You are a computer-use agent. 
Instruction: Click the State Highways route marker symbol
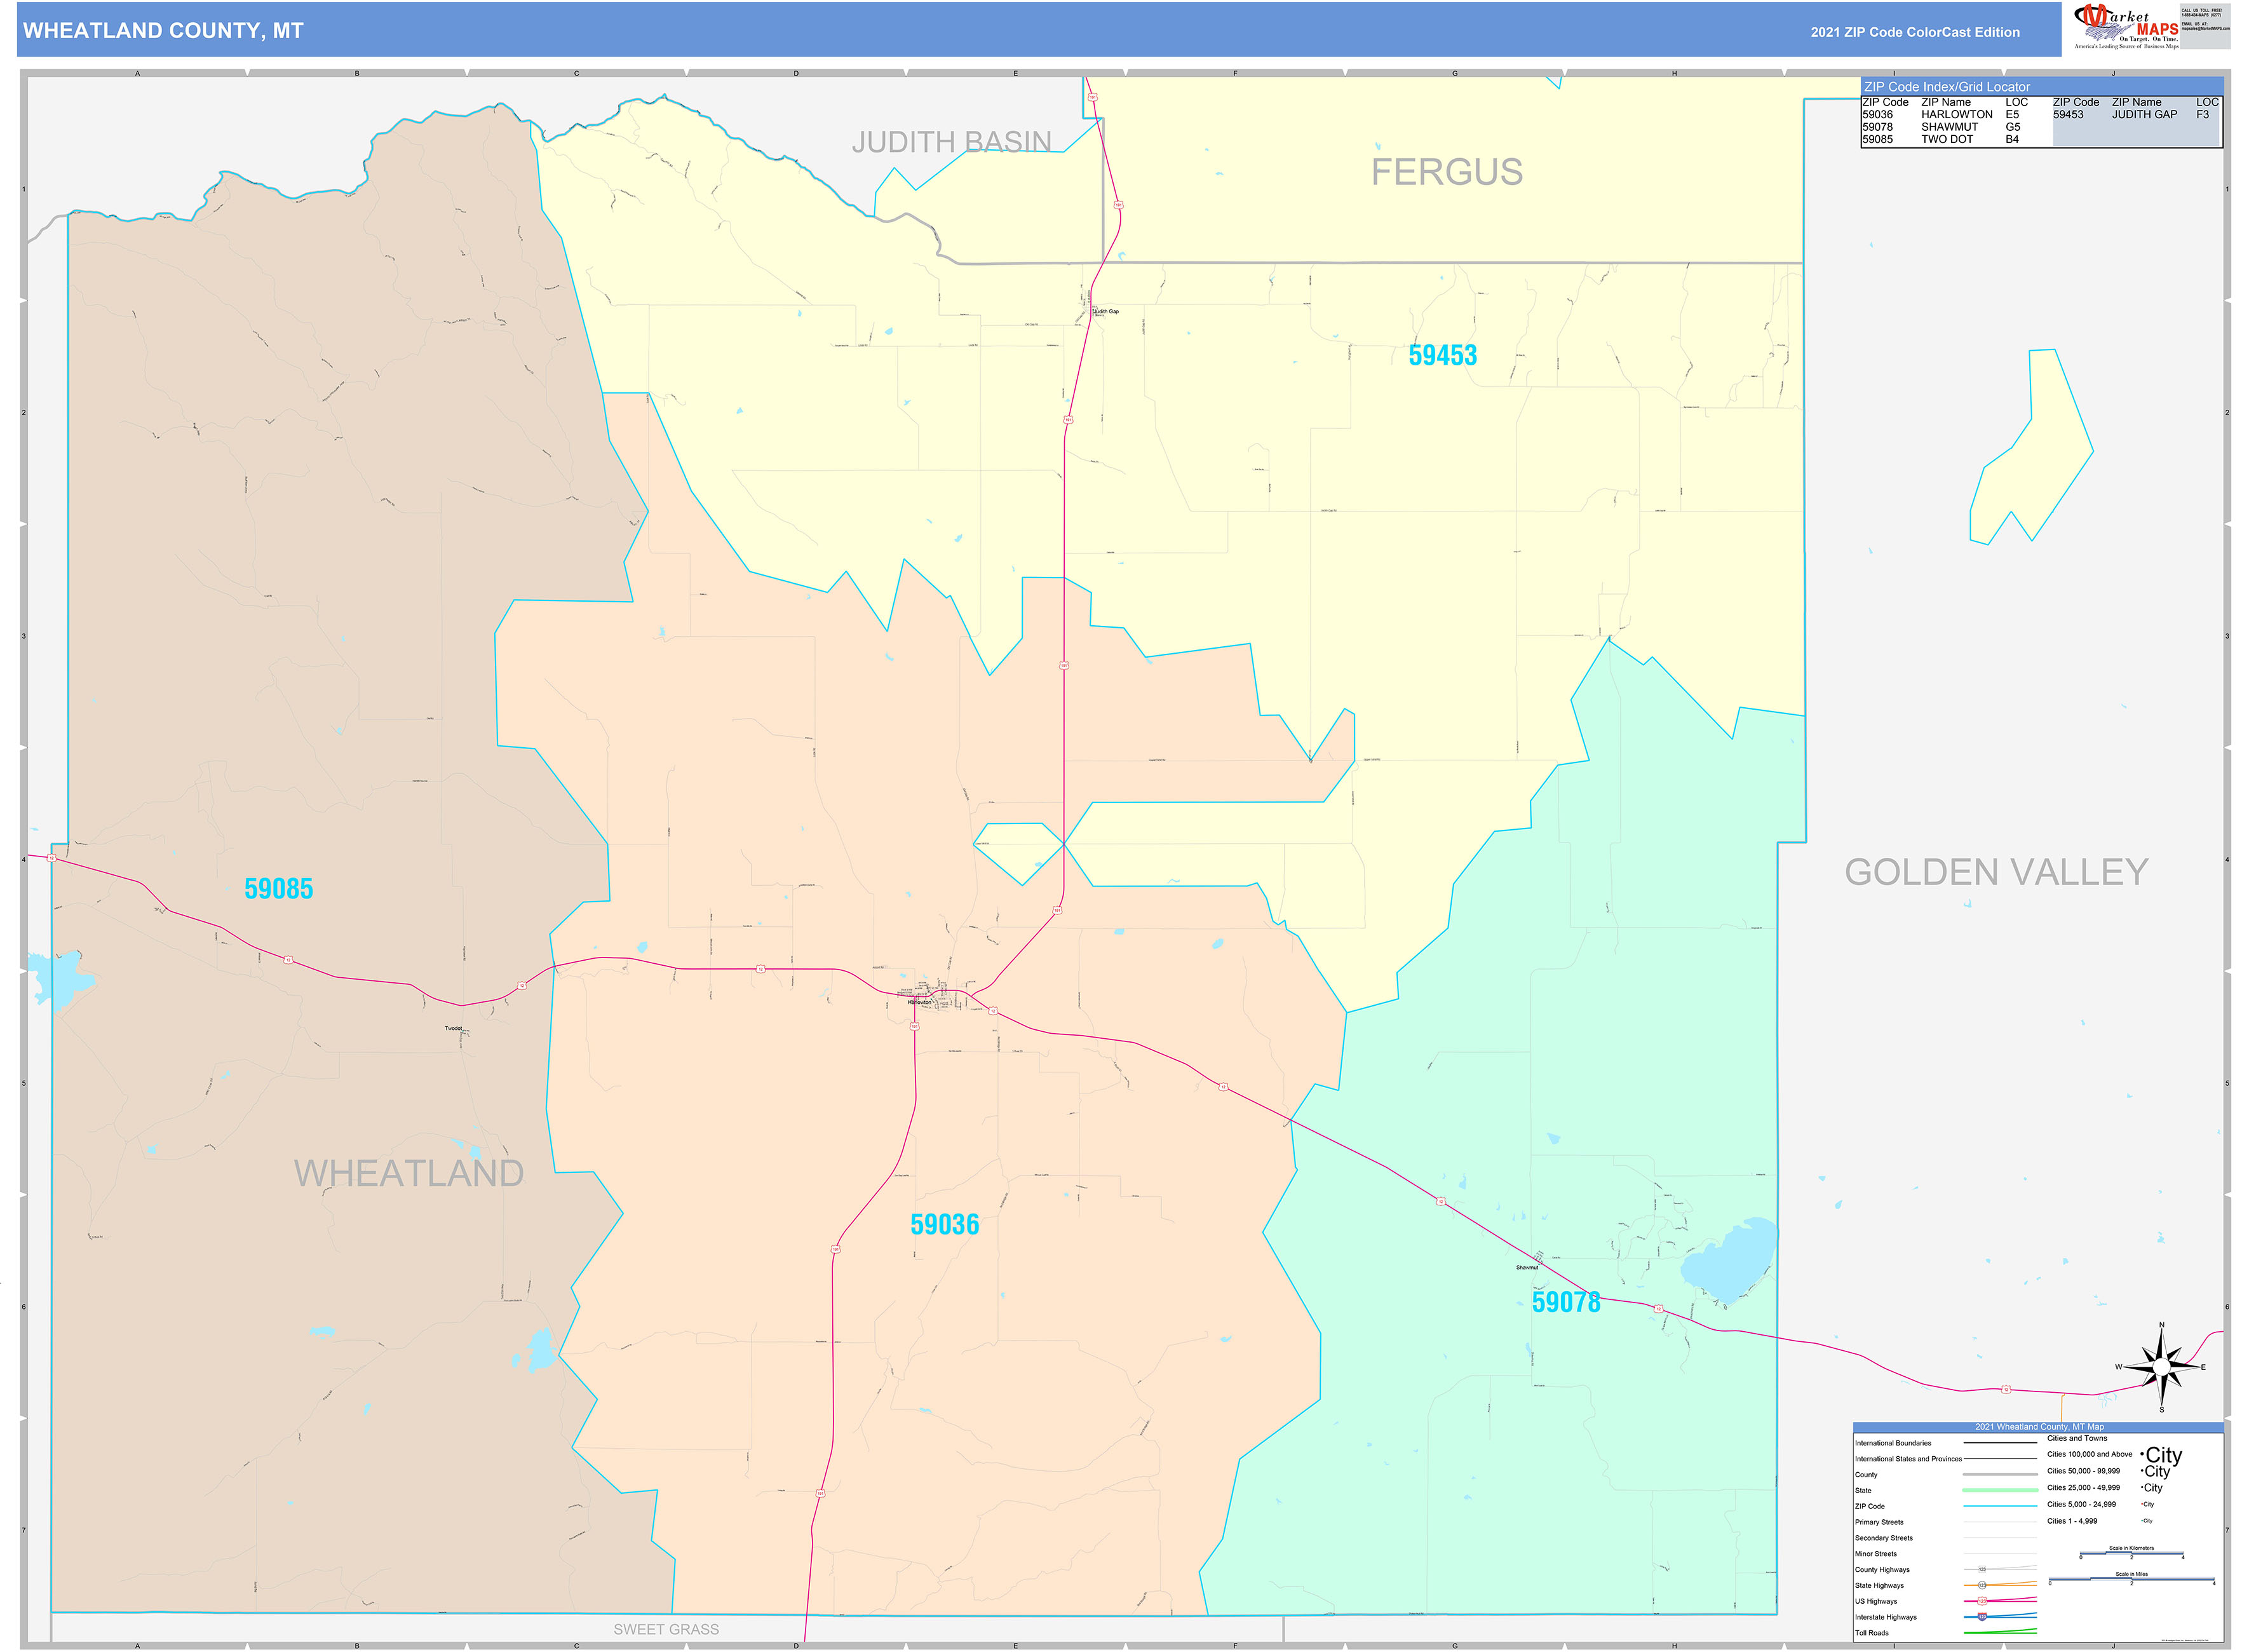(1982, 1585)
